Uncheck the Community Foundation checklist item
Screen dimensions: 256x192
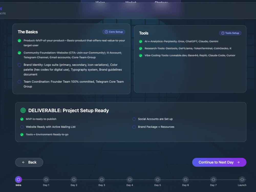point(19,53)
